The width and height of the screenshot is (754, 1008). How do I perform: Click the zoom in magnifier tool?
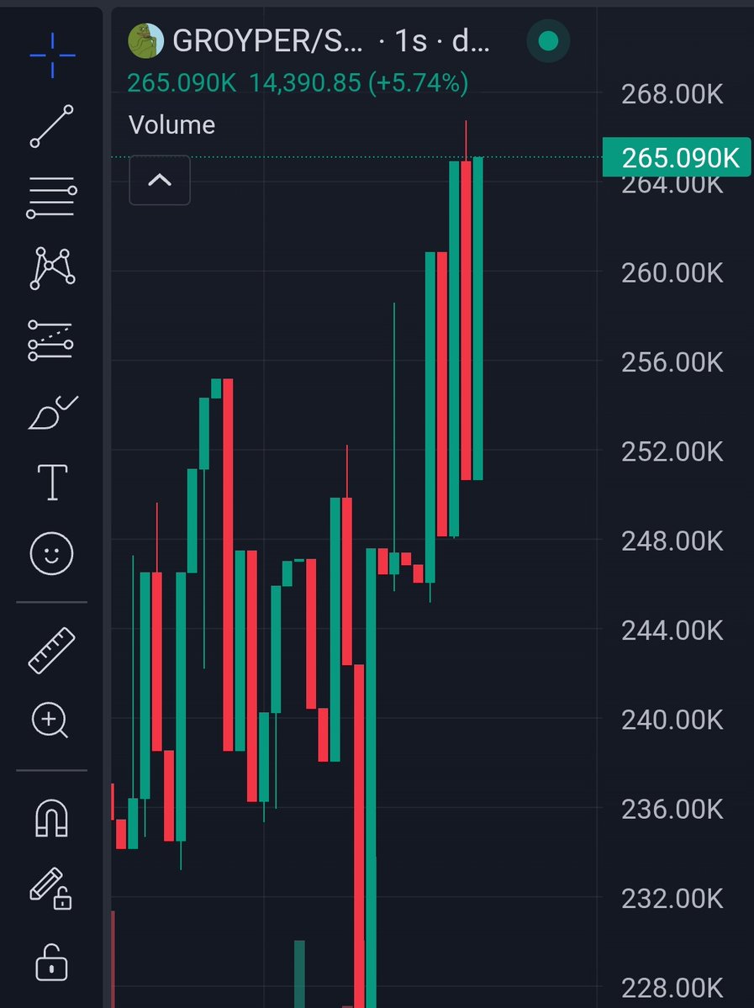(x=50, y=720)
